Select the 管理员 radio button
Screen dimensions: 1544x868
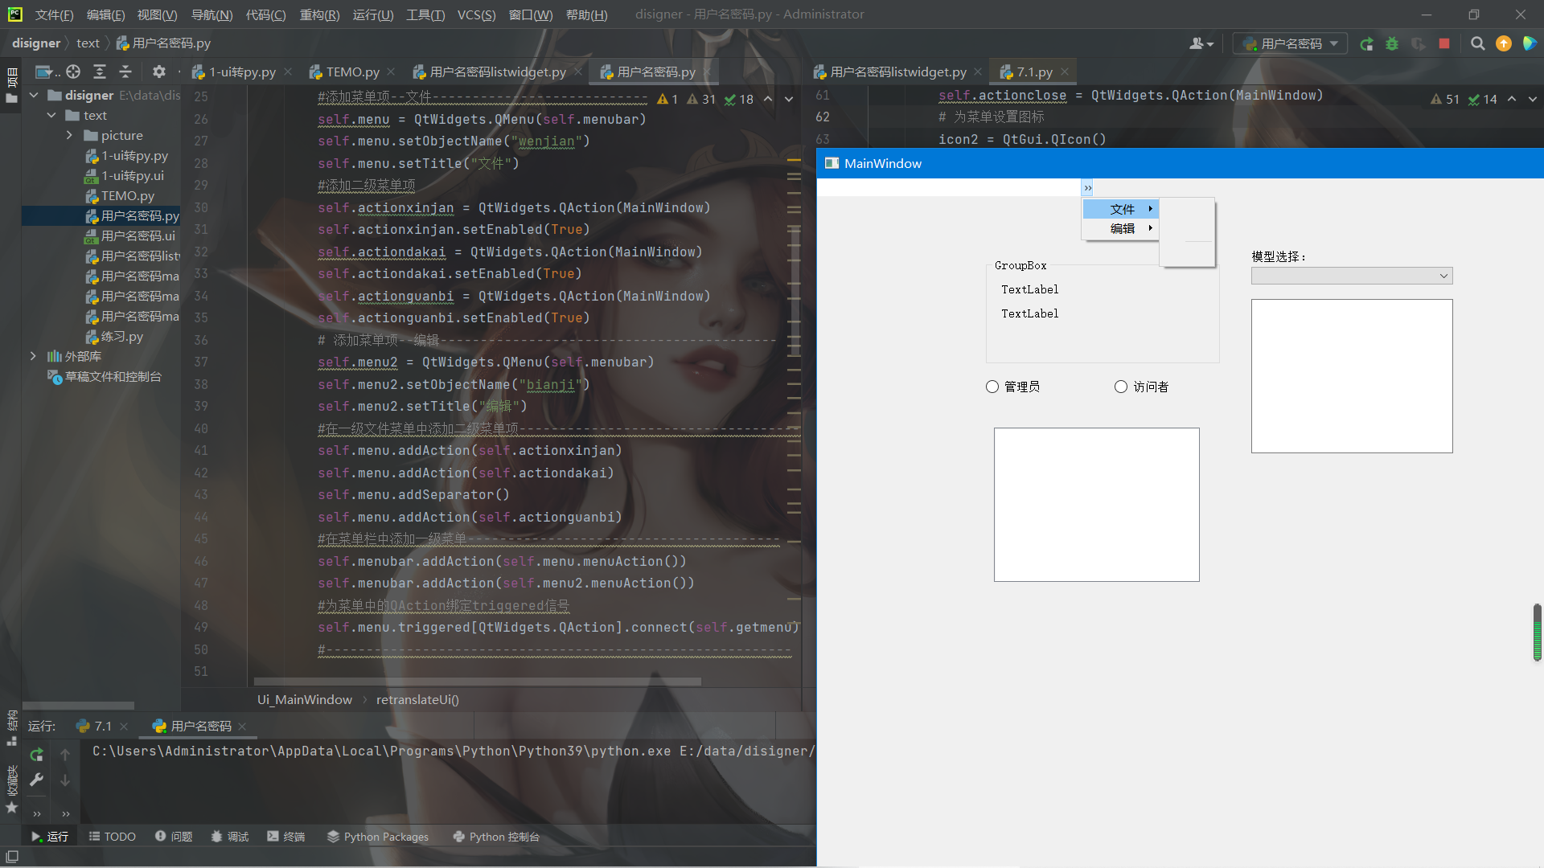[x=1013, y=387]
